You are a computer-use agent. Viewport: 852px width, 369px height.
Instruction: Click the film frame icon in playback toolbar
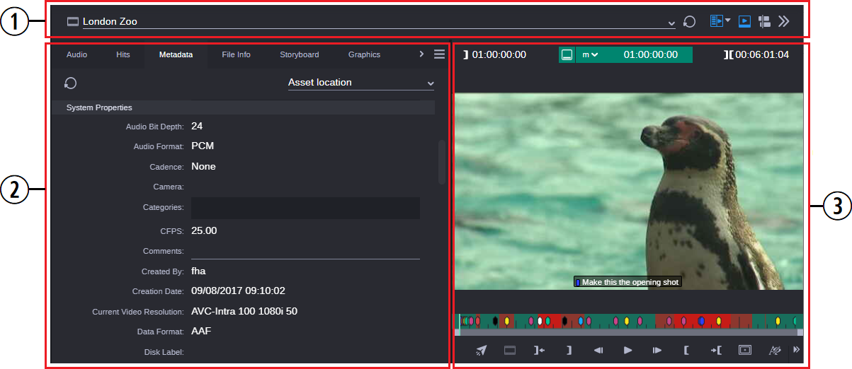click(x=510, y=350)
